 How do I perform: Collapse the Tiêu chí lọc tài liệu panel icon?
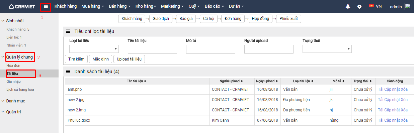tap(68, 31)
